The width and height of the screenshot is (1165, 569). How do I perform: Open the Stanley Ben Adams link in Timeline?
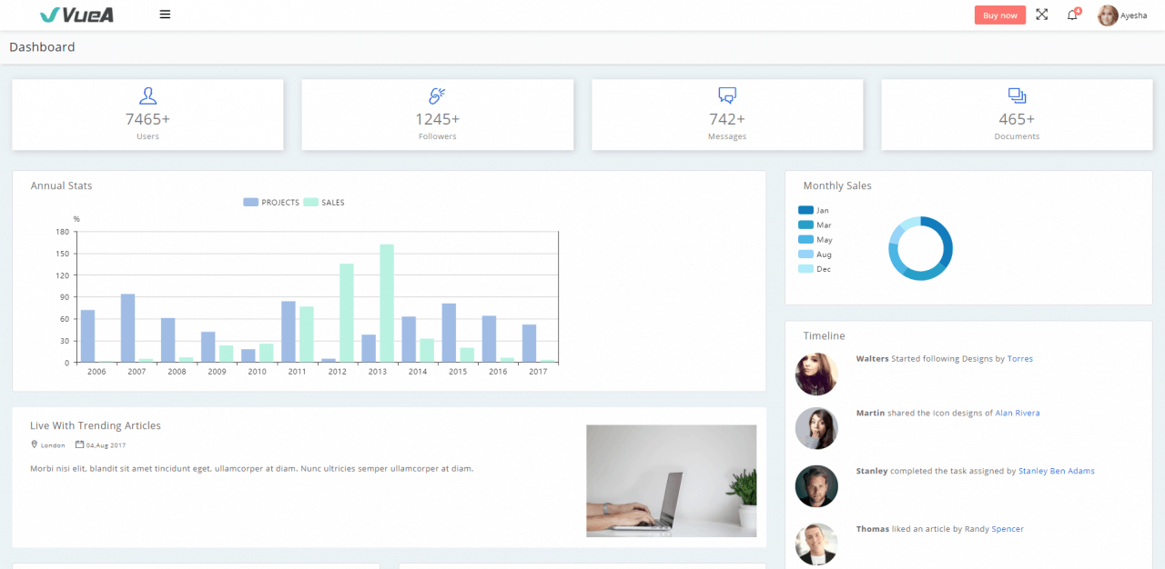tap(1056, 471)
